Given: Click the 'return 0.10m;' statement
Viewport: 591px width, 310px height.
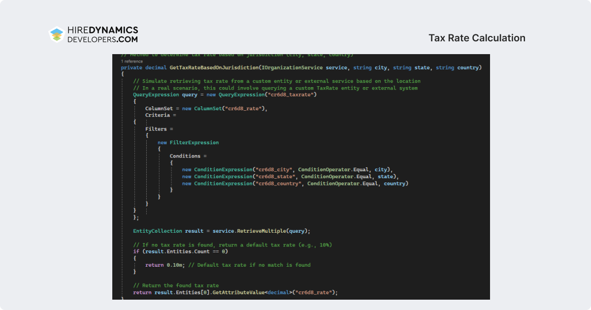Looking at the screenshot, I should point(164,265).
